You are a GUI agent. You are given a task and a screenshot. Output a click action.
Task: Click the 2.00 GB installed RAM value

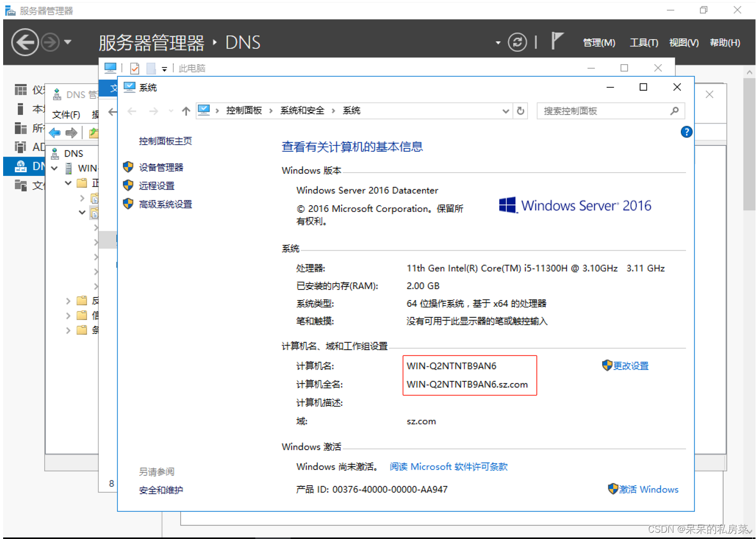423,286
